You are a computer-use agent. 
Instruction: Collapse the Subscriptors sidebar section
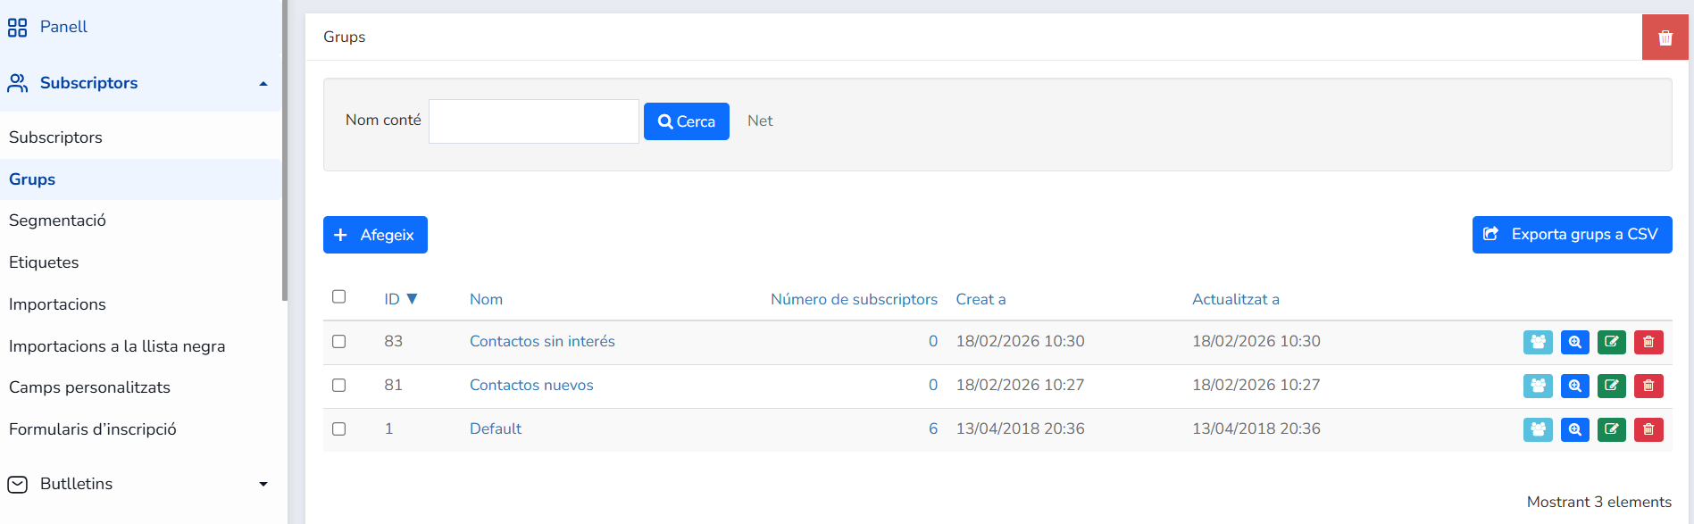point(263,84)
